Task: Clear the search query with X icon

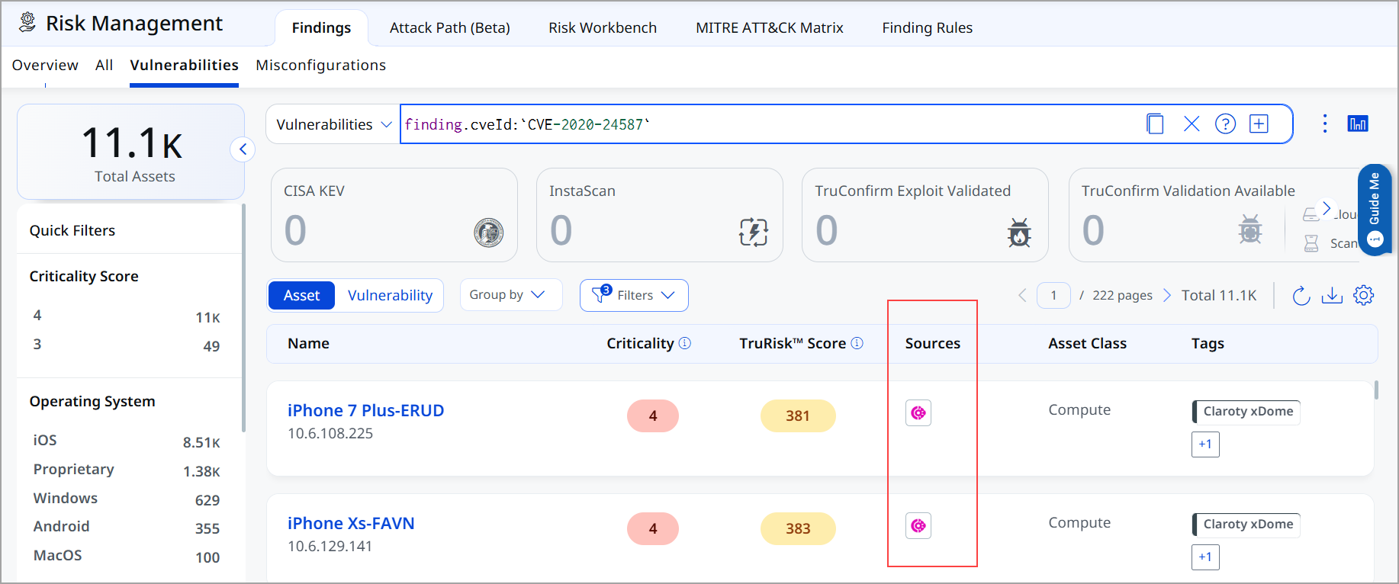Action: point(1192,124)
